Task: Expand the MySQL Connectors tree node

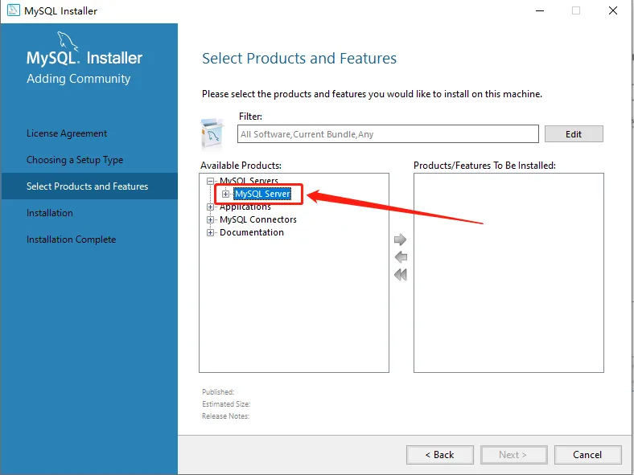Action: click(x=210, y=219)
